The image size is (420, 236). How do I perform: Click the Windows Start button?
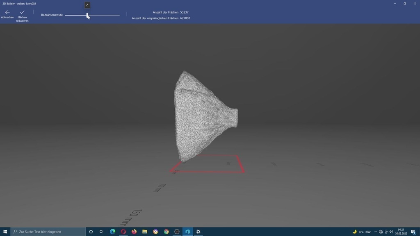pos(6,231)
